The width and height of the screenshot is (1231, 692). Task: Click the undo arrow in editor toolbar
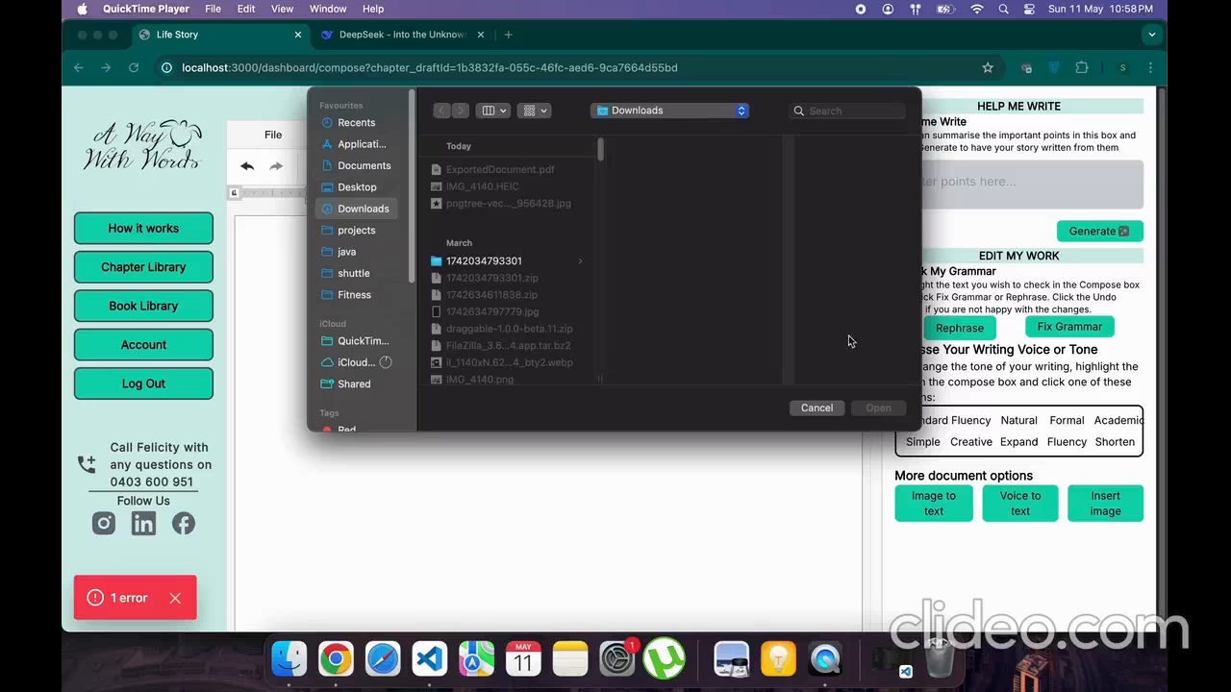click(247, 166)
